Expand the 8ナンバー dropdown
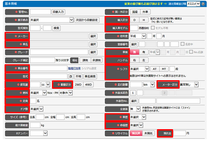 (x=39, y=133)
